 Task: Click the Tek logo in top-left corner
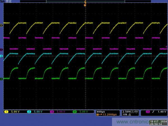pos(3,1)
